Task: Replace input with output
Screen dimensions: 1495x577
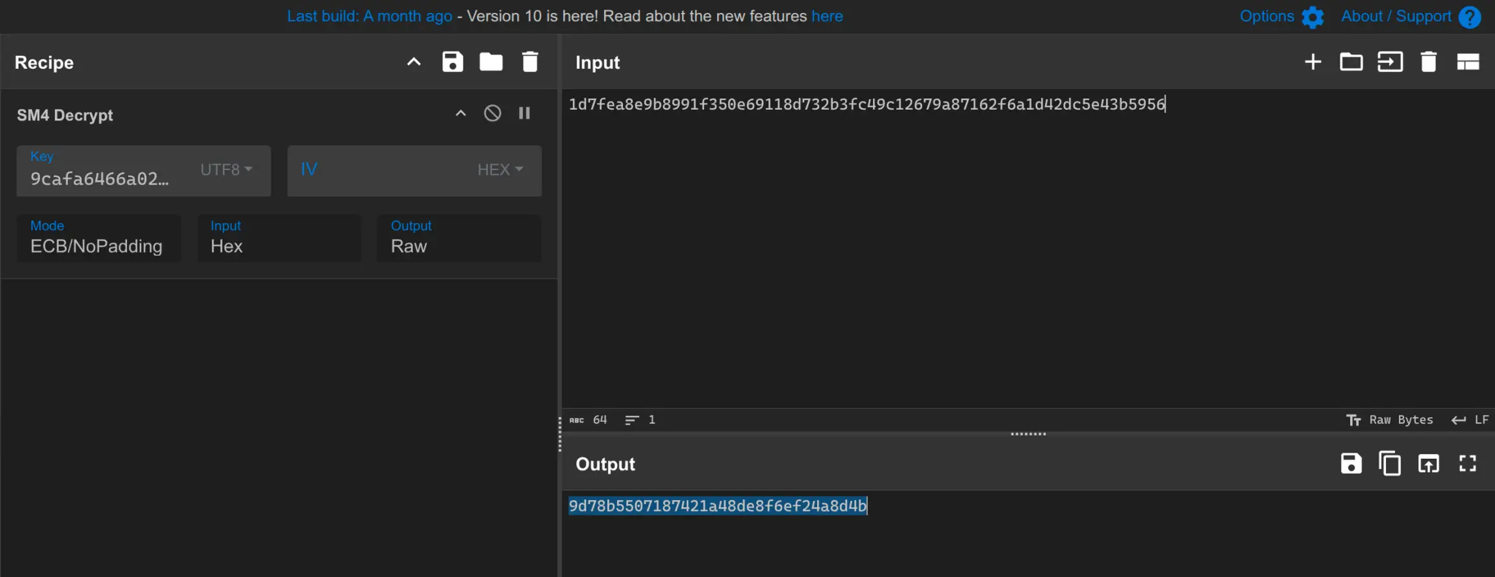Action: pos(1428,463)
